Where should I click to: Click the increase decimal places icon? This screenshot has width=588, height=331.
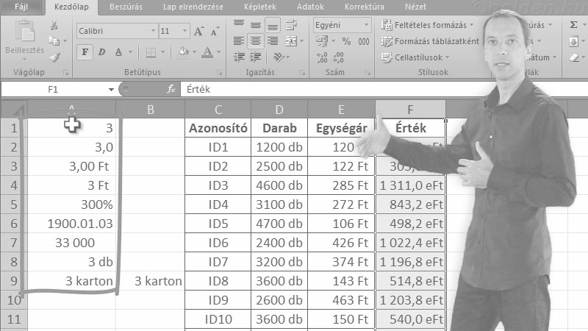322,57
